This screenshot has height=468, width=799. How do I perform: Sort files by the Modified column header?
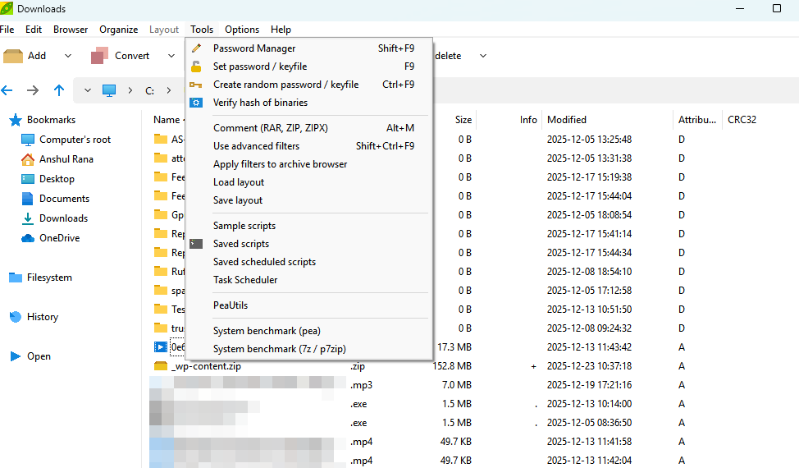click(567, 120)
